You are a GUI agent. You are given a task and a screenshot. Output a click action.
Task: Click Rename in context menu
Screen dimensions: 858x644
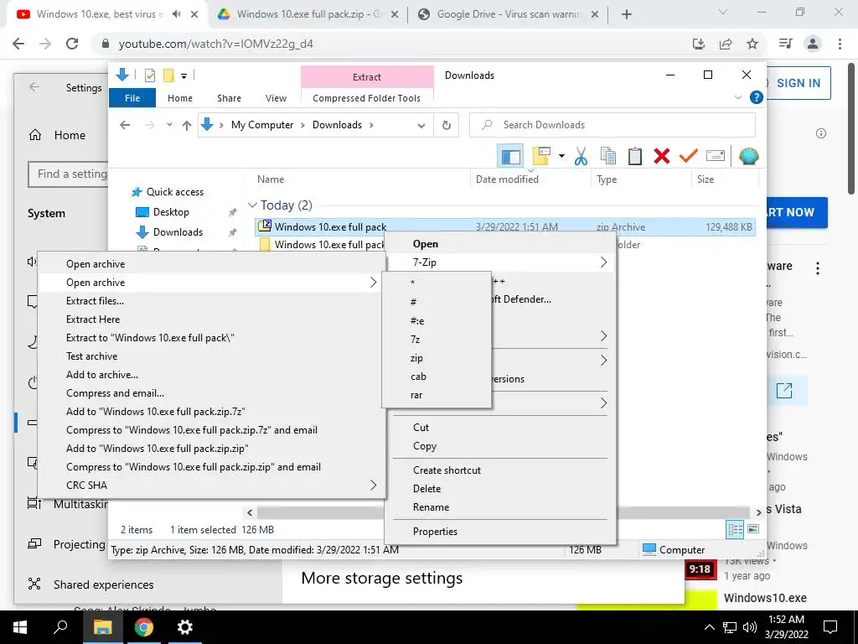tap(500, 507)
